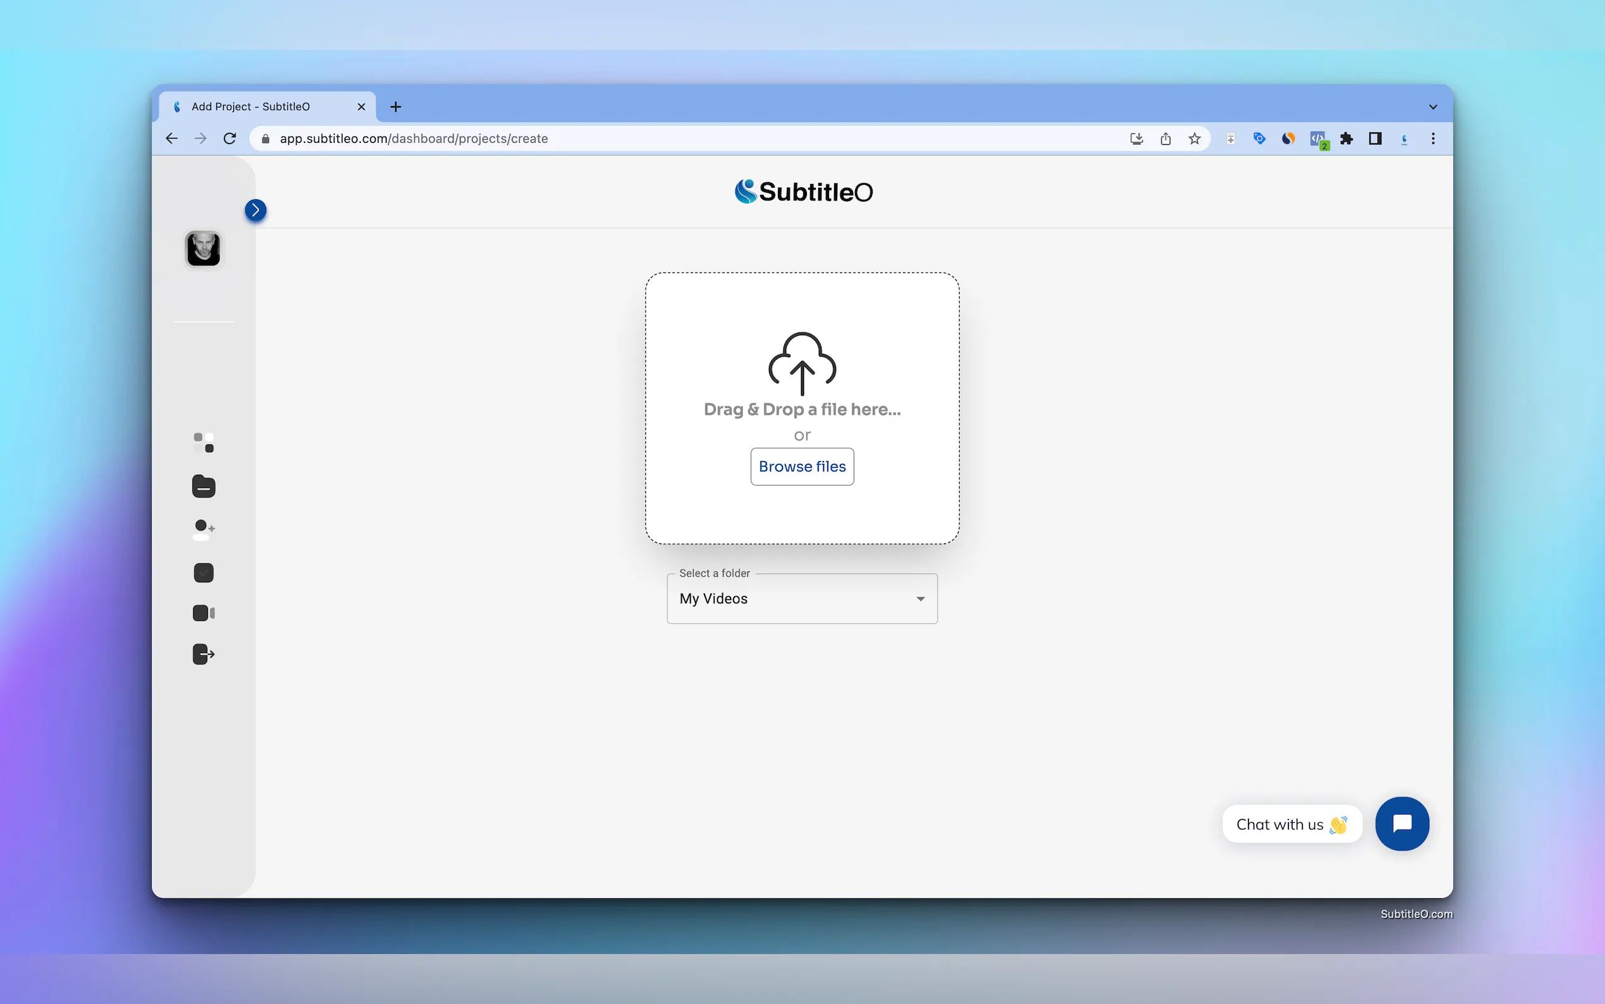
Task: Open a new browser tab
Action: (396, 107)
